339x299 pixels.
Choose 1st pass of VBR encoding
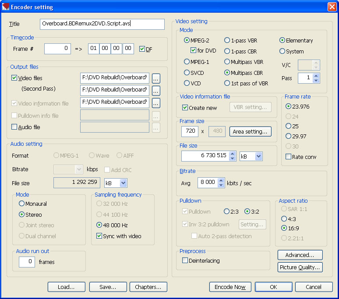227,83
